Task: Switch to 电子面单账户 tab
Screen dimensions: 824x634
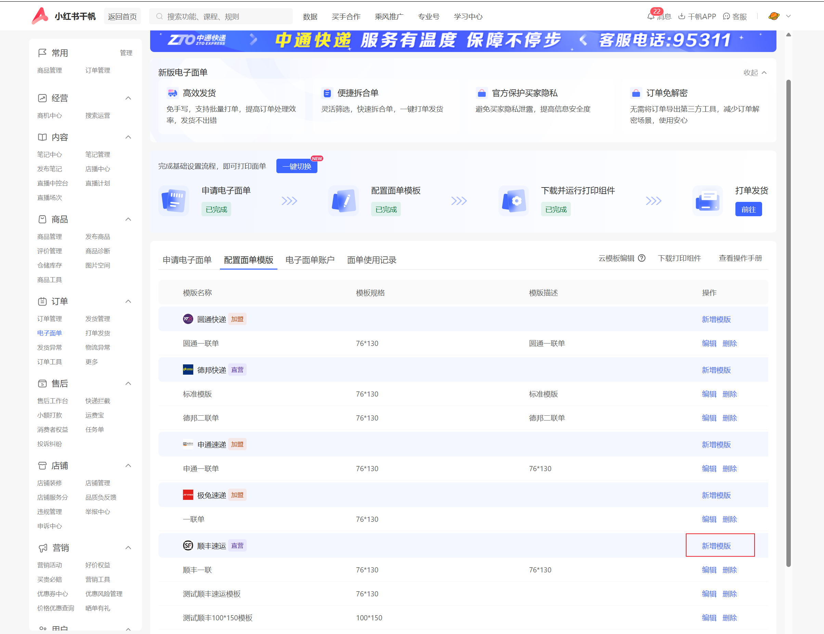Action: pyautogui.click(x=310, y=260)
